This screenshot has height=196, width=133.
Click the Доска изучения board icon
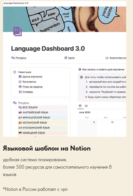pos(20,76)
